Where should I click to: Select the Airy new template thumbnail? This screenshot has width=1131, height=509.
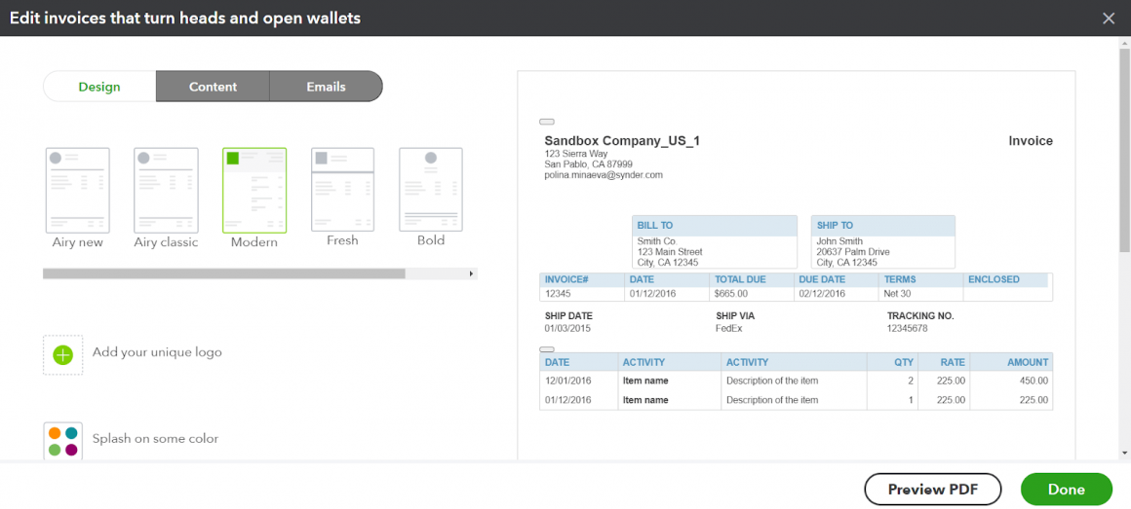click(x=78, y=189)
